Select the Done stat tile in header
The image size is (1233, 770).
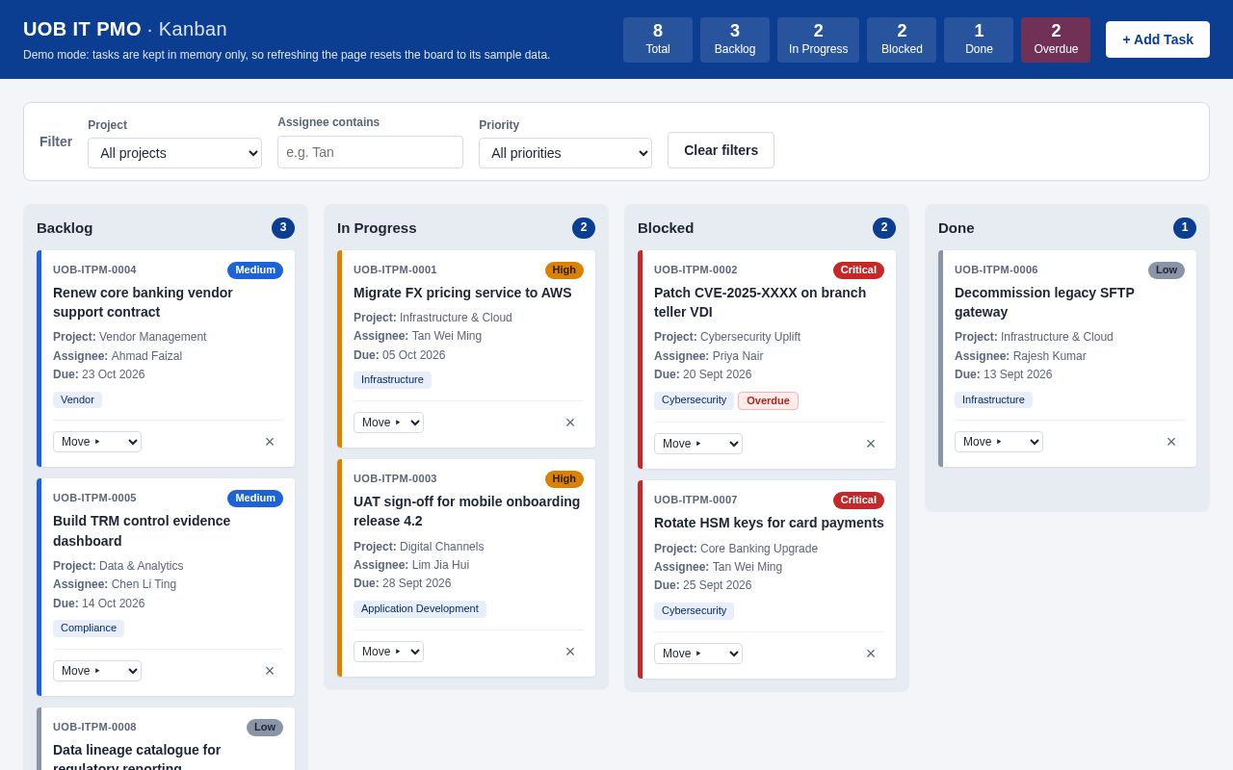pos(979,39)
